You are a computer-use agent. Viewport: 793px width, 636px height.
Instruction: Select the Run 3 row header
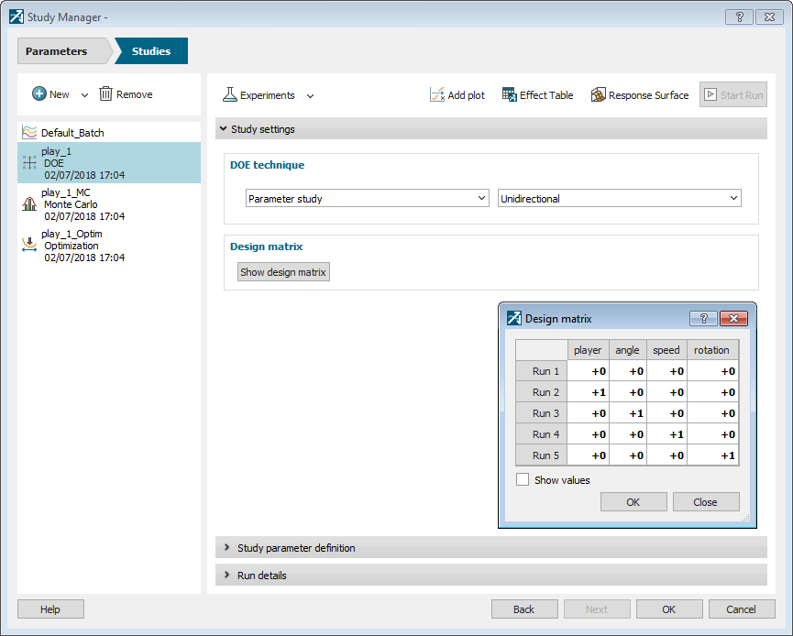[542, 413]
